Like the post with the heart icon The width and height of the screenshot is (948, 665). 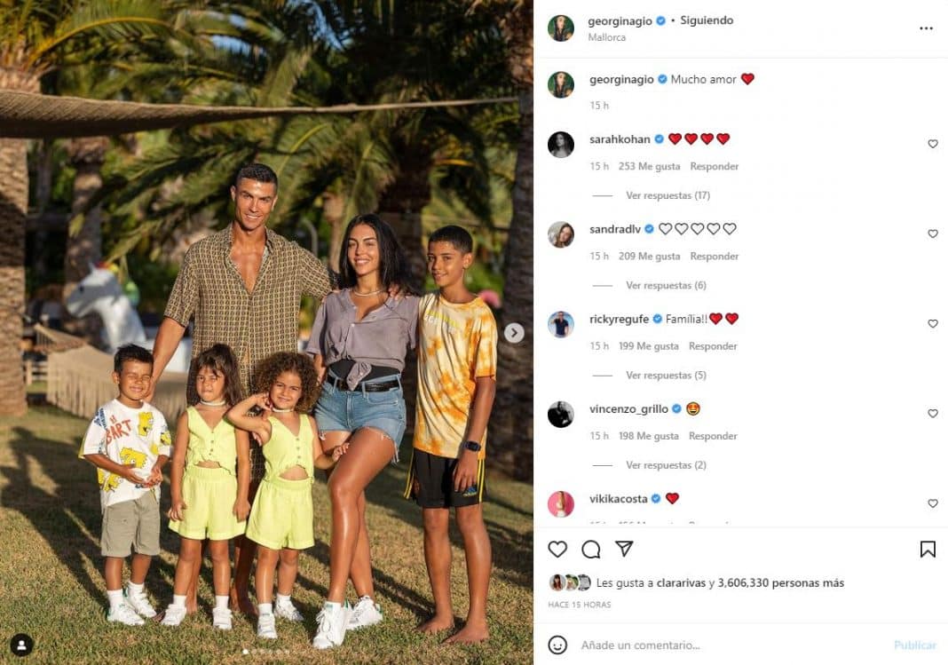(x=557, y=549)
